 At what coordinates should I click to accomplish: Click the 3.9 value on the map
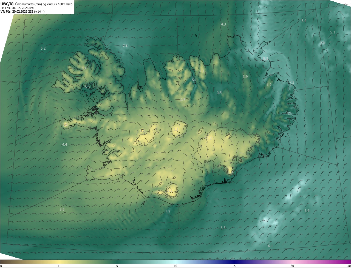coord(245,77)
